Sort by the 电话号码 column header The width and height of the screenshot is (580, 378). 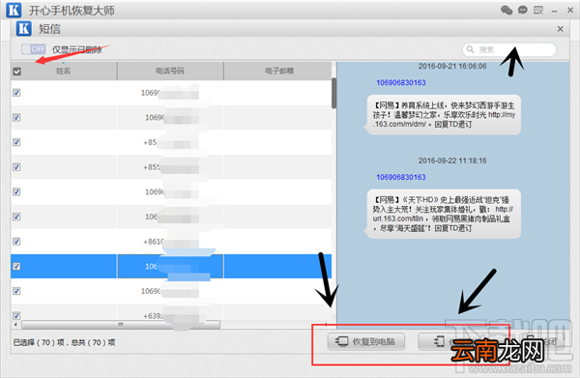click(170, 71)
